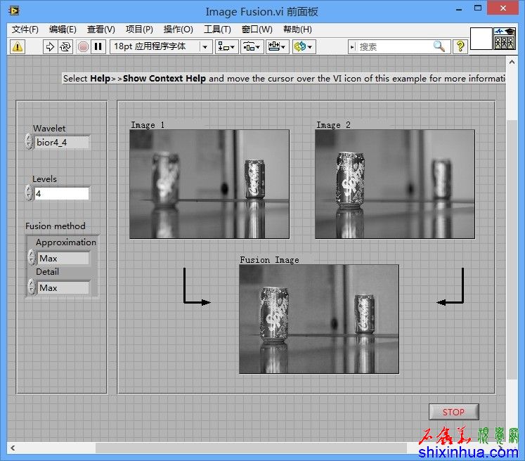Screen dimensions: 525x461
Task: Click the Abort Execution red button
Action: coord(83,46)
